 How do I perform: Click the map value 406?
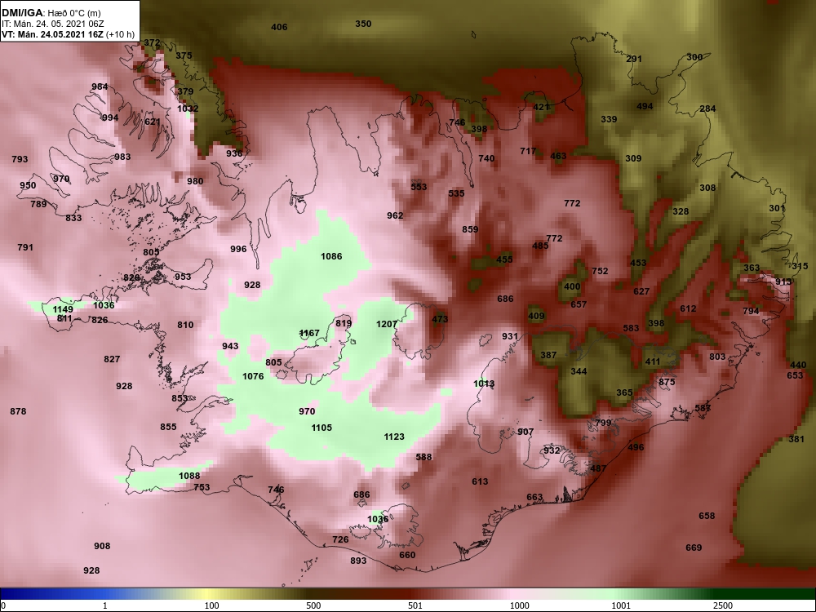[279, 27]
